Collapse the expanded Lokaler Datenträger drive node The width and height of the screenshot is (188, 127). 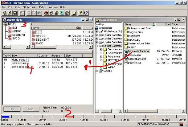[x=97, y=46]
